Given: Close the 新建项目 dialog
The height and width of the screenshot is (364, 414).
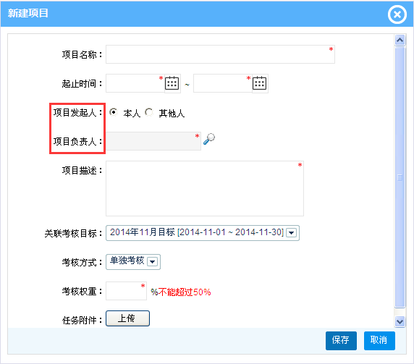Looking at the screenshot, I should [397, 14].
